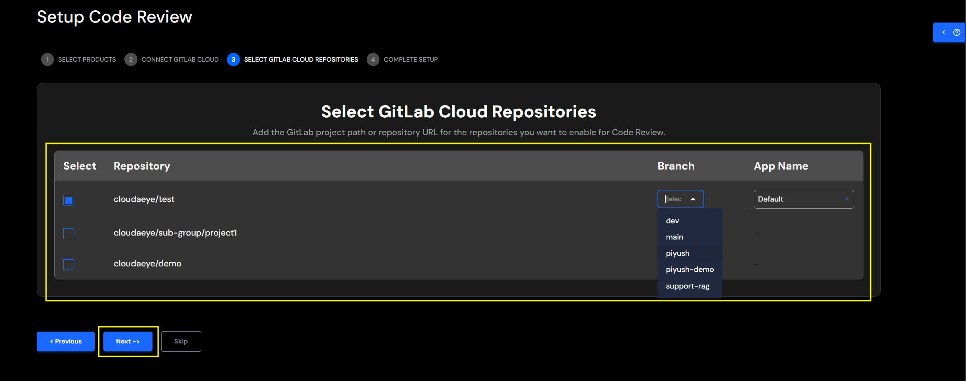This screenshot has width=966, height=381.
Task: Choose support-rag branch option
Action: tap(688, 285)
